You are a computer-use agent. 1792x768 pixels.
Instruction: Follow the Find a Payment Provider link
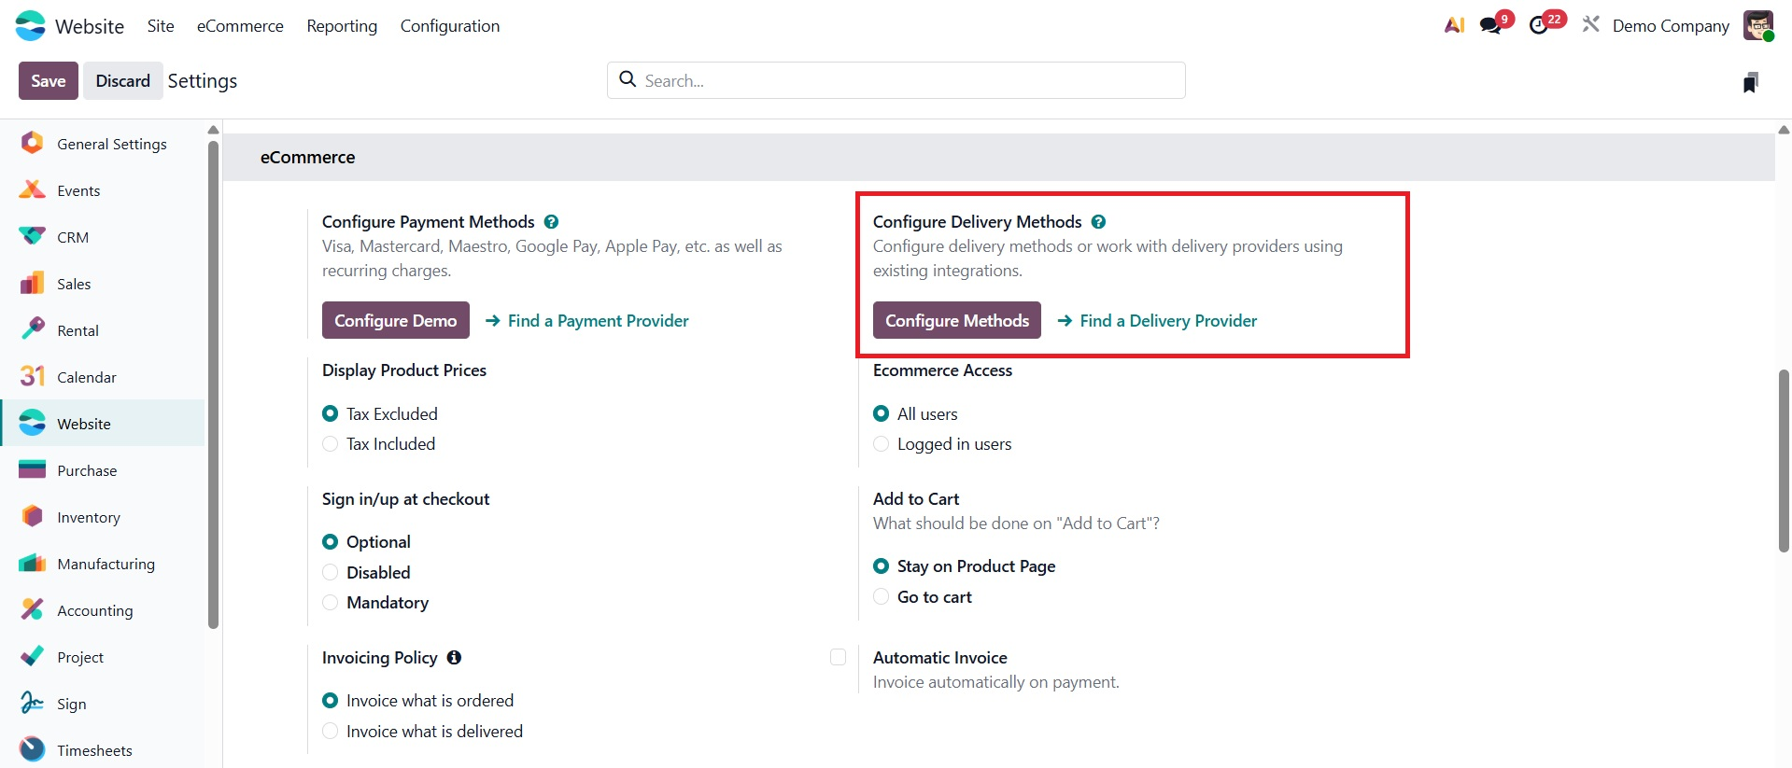click(x=598, y=321)
